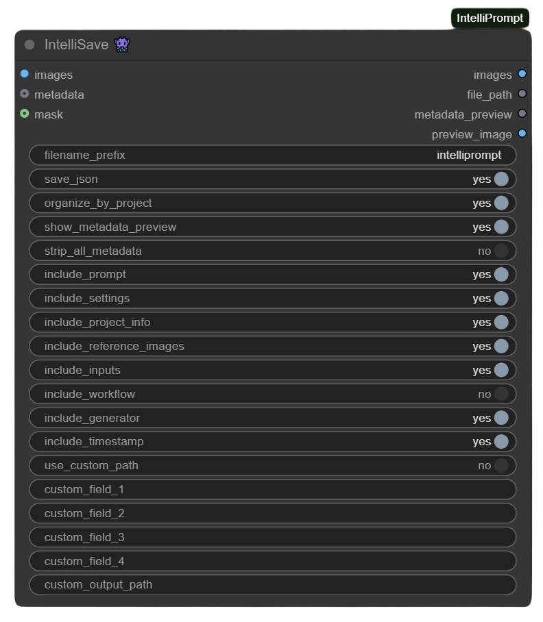The width and height of the screenshot is (543, 622).
Task: Toggle include_reference_images off
Action: [x=501, y=346]
